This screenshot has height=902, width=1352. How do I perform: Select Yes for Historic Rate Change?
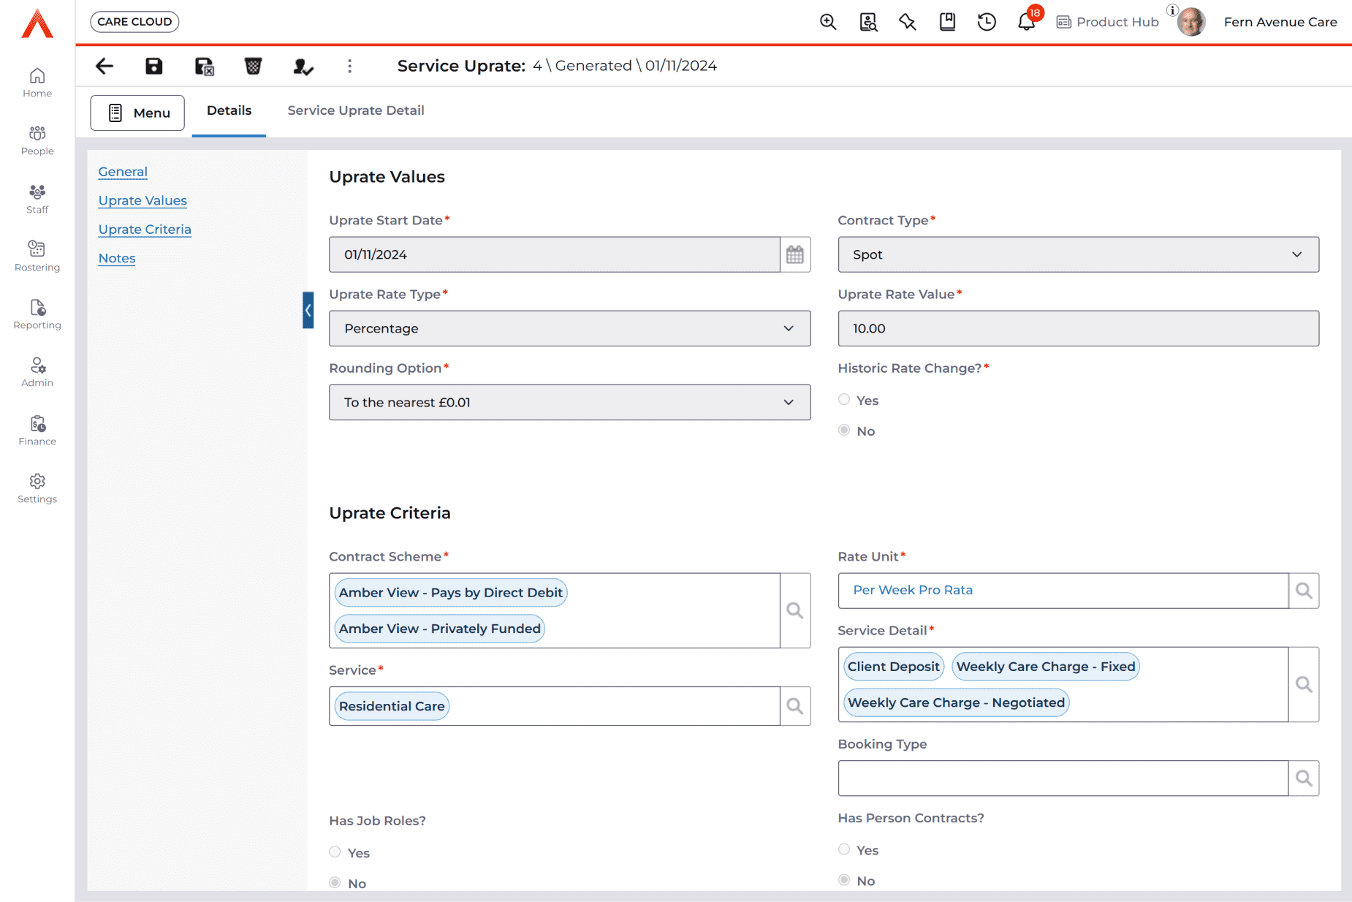coord(844,400)
